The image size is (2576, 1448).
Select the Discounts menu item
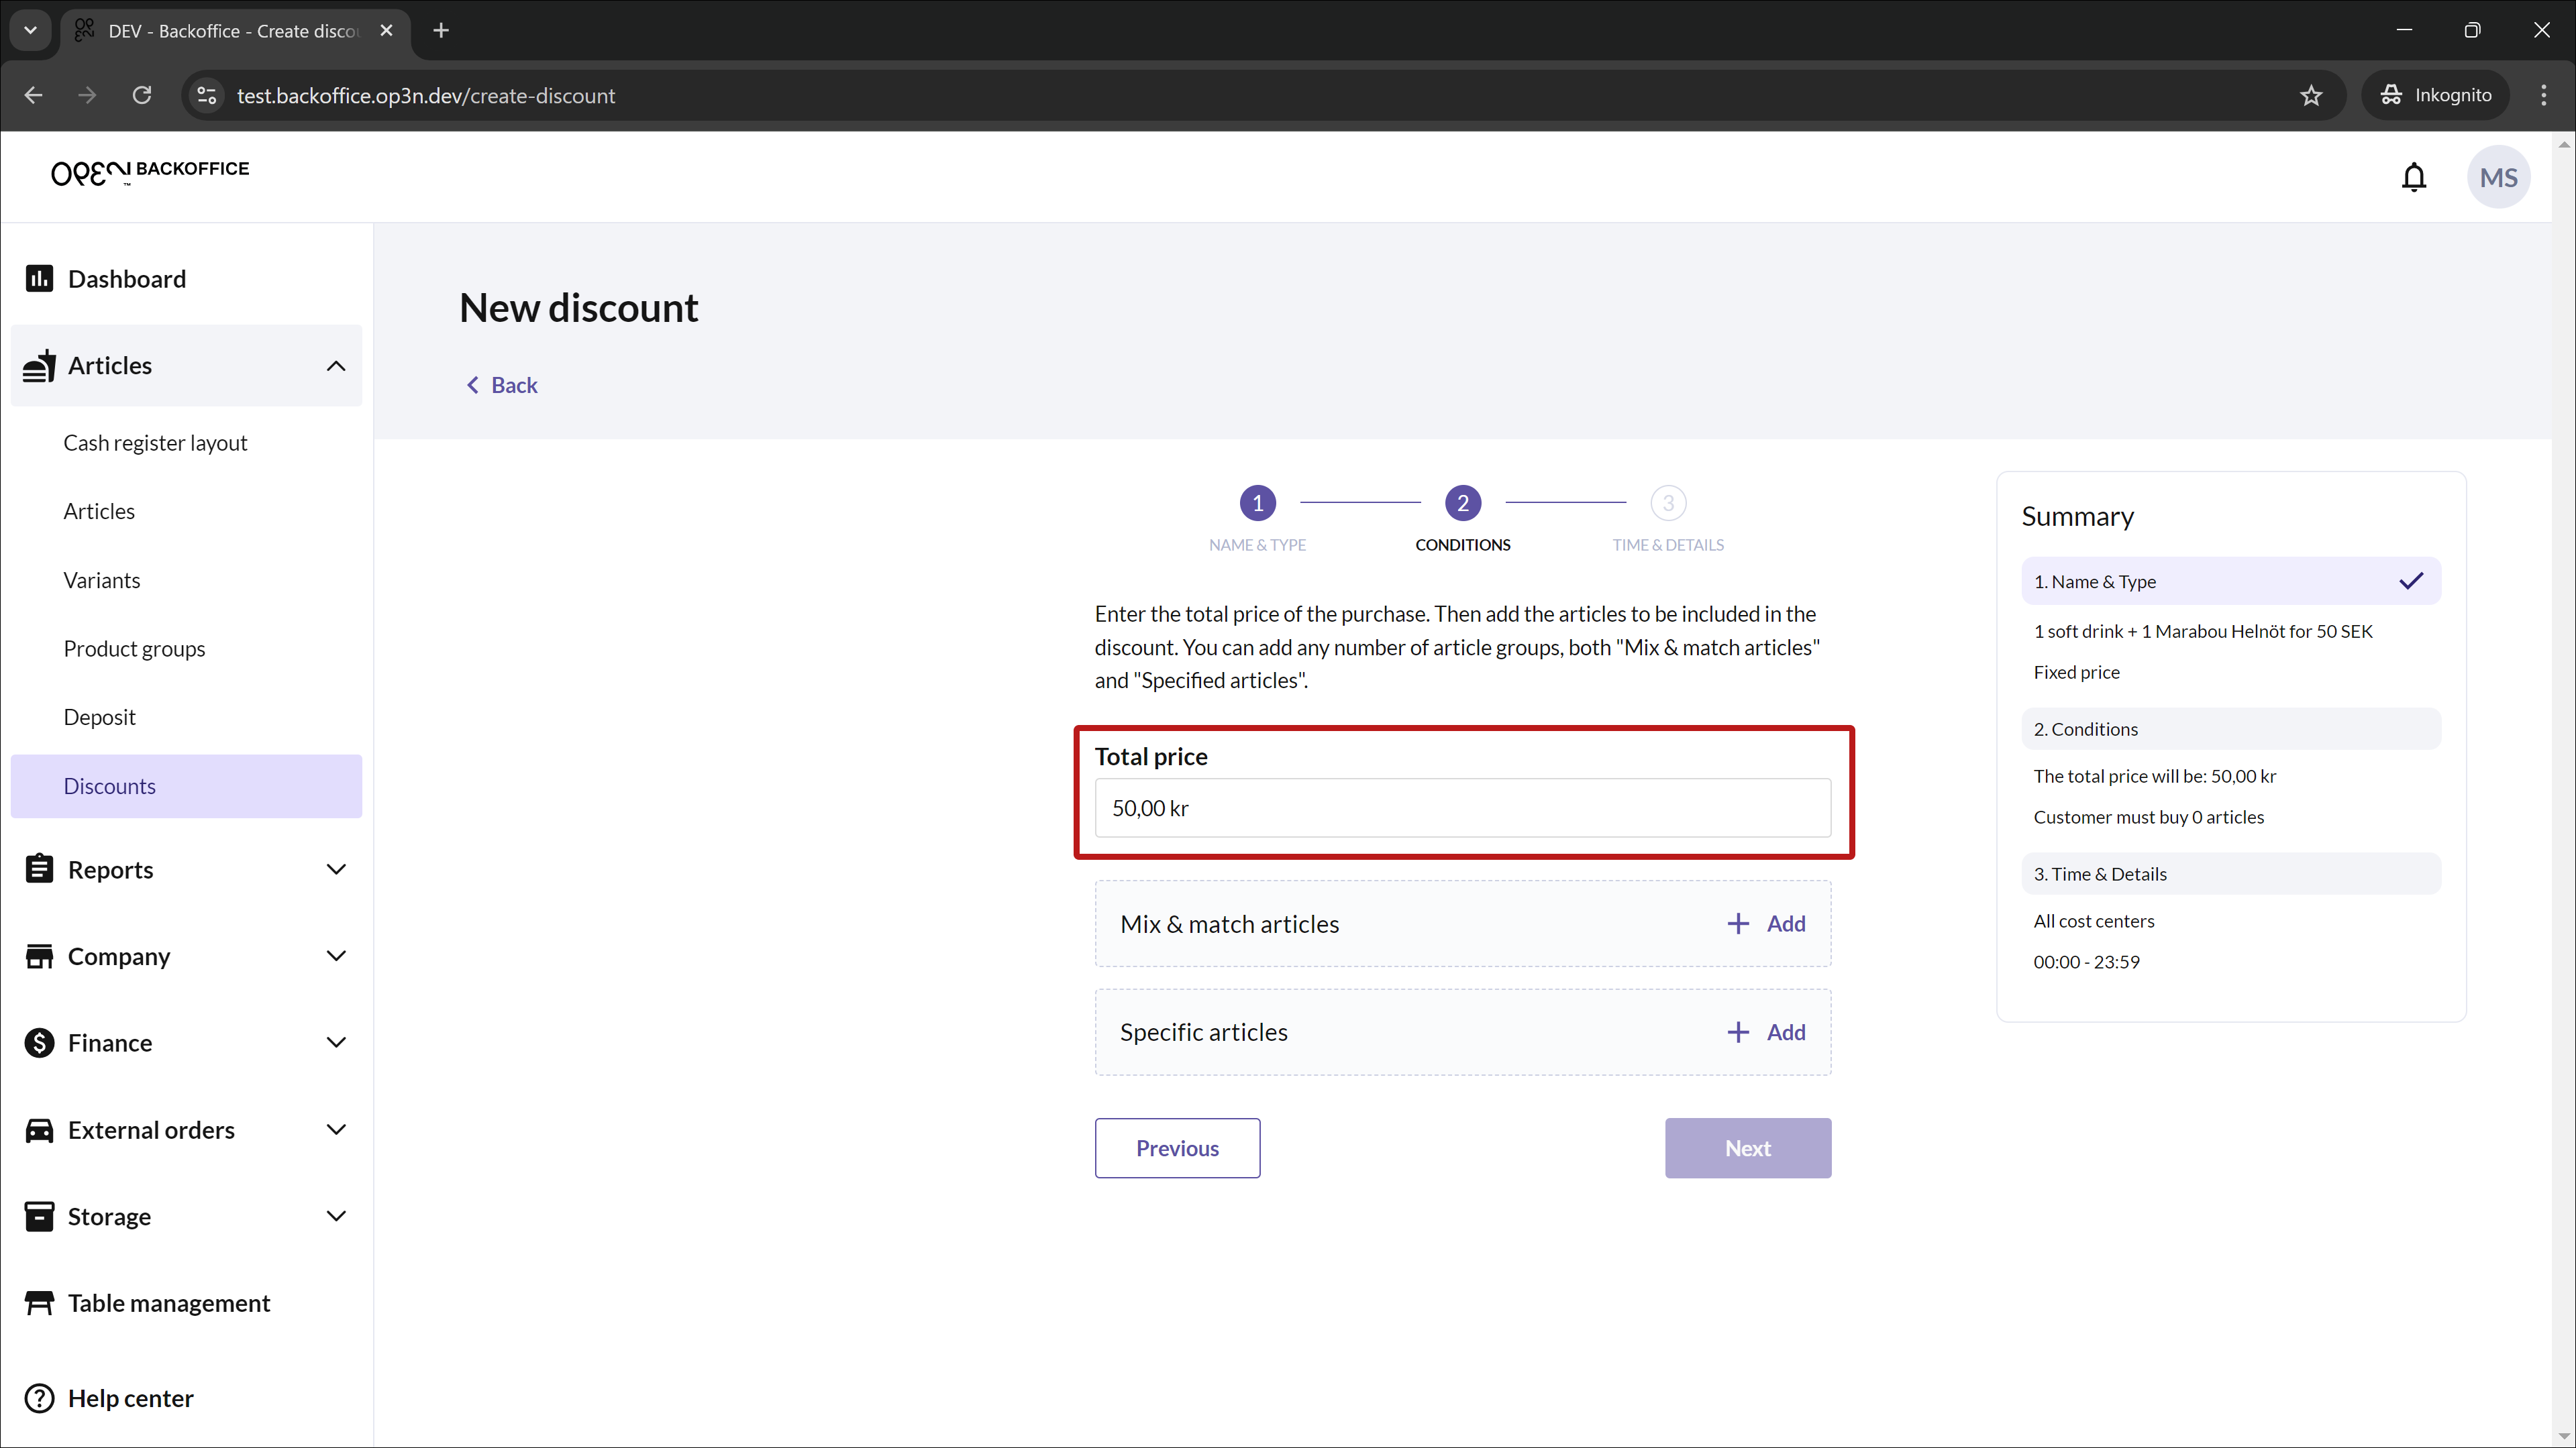point(186,787)
